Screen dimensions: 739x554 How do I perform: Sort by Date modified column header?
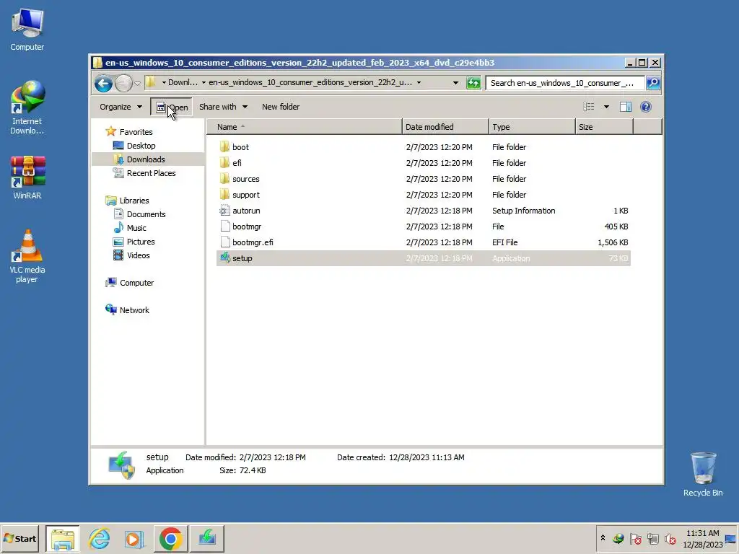pos(445,127)
